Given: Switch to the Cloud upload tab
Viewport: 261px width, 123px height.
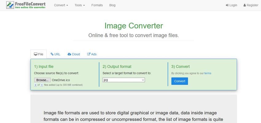Looking at the screenshot, I should [74, 54].
